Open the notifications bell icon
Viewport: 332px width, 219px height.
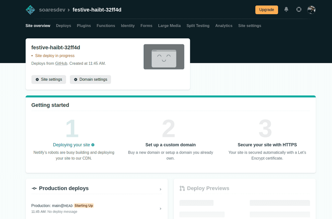pos(286,10)
